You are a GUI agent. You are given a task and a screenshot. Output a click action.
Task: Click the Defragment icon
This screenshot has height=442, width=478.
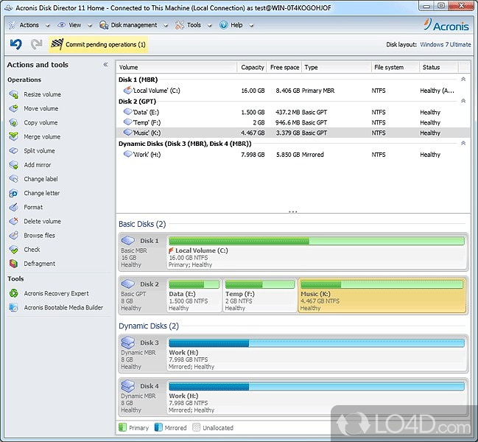(x=14, y=264)
